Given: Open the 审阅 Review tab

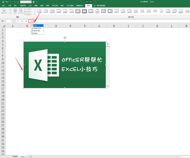Looking at the screenshot, I should coord(42,6).
